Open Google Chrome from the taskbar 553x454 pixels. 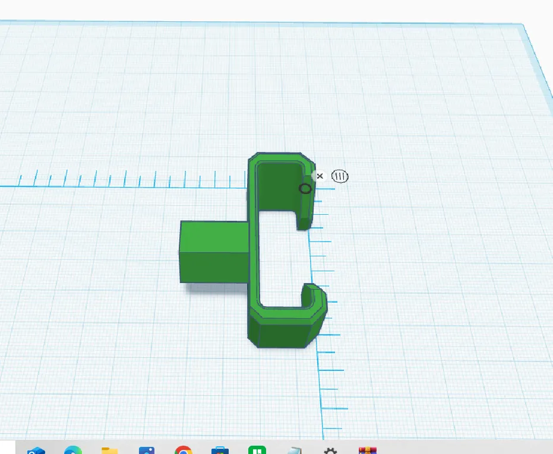[184, 450]
